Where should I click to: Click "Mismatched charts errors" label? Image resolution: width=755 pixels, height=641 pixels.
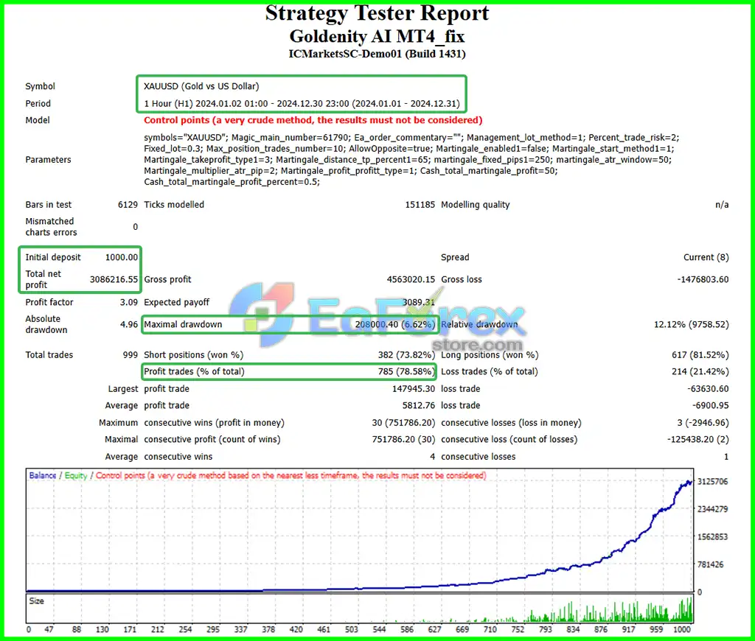(x=51, y=227)
